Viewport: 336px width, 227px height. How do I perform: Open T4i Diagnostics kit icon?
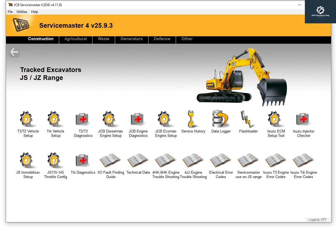pyautogui.click(x=83, y=161)
